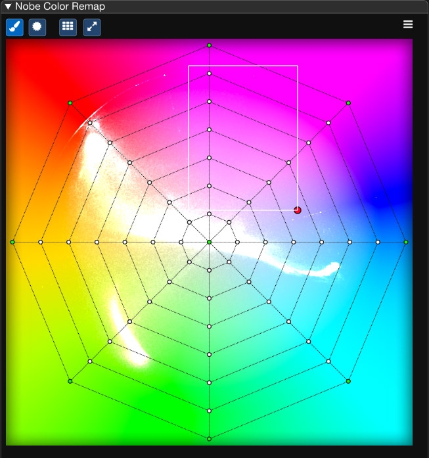The width and height of the screenshot is (429, 458).
Task: Click the outermost white node on the purple diagonal
Action: (328, 123)
